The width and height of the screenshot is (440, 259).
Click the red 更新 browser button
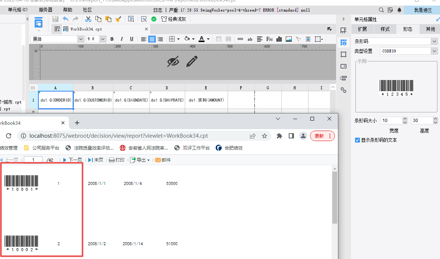pyautogui.click(x=322, y=136)
